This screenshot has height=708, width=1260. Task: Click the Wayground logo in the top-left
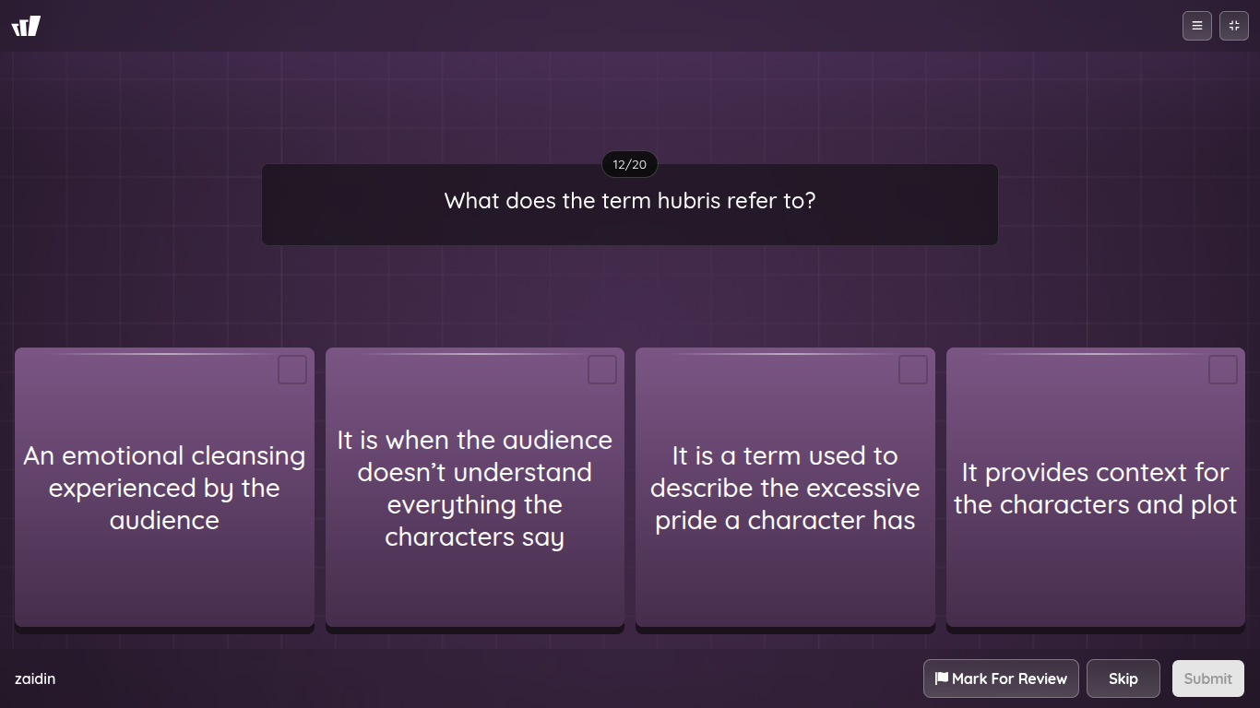pyautogui.click(x=26, y=26)
